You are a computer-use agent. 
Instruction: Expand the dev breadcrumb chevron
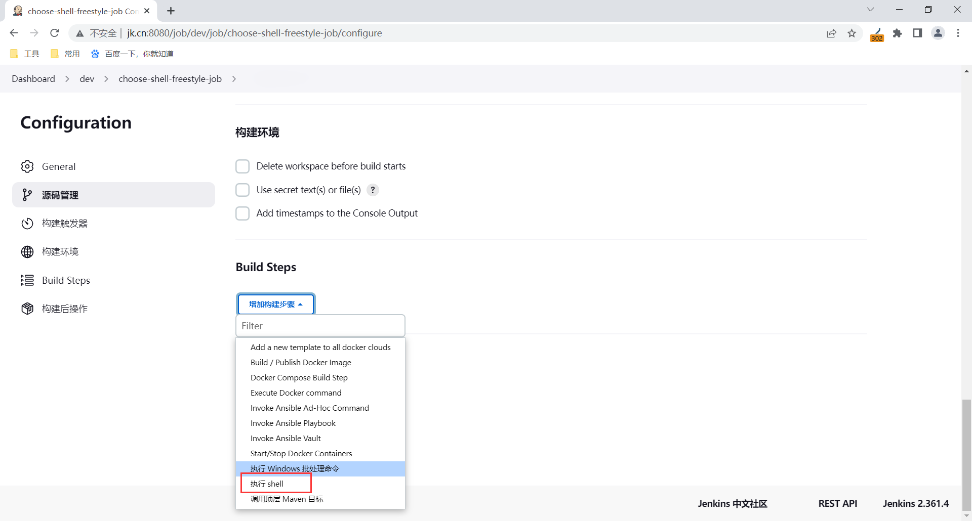(106, 79)
